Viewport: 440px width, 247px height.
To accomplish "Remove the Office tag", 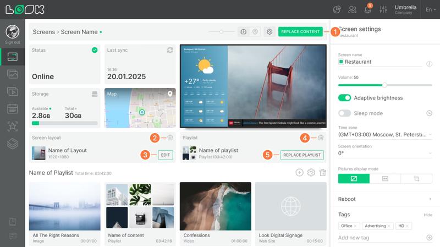I will click(355, 226).
